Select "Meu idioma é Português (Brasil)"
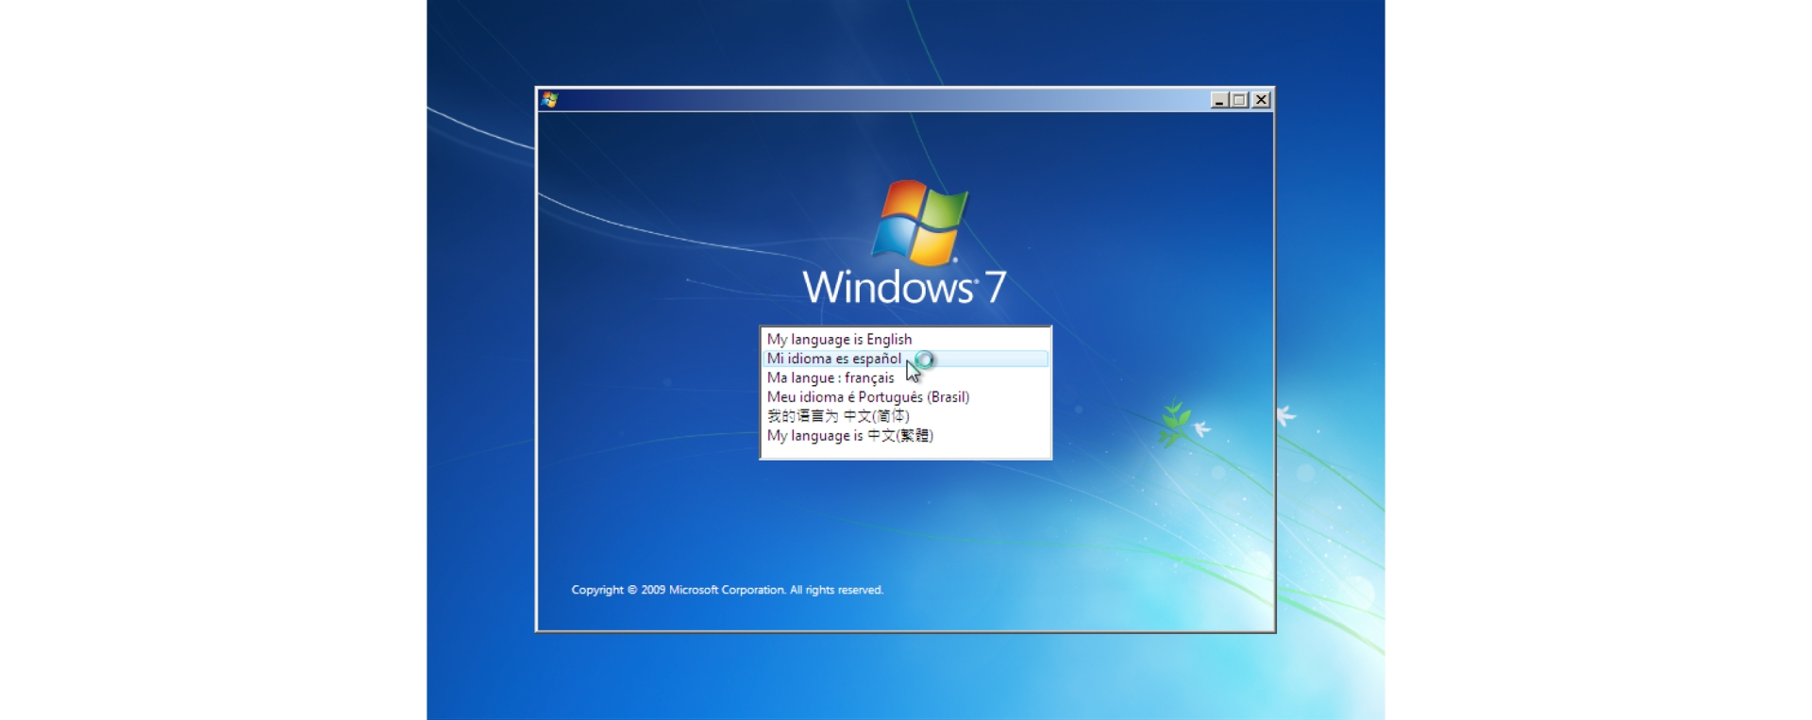The height and width of the screenshot is (720, 1812). [x=867, y=397]
